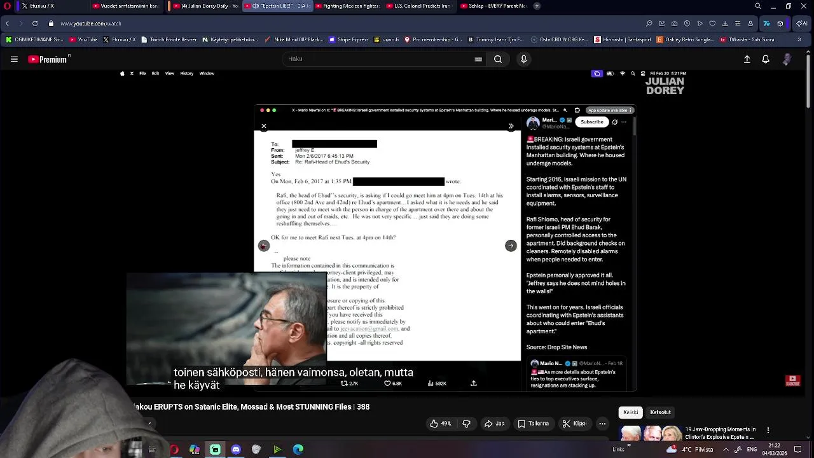Open the browser downloads icon
Screen dimensions: 814x458
tap(725, 24)
